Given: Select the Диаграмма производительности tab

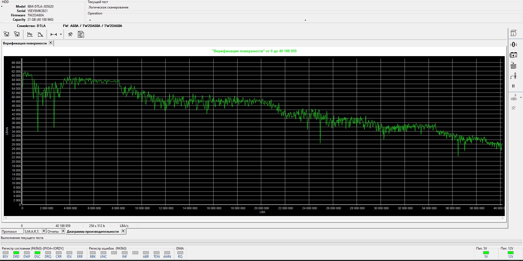Looking at the screenshot, I should 93,232.
